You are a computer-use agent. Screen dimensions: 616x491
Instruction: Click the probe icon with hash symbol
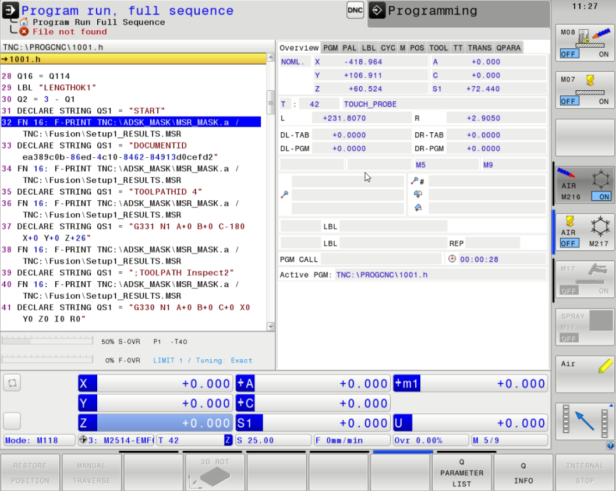click(x=417, y=181)
